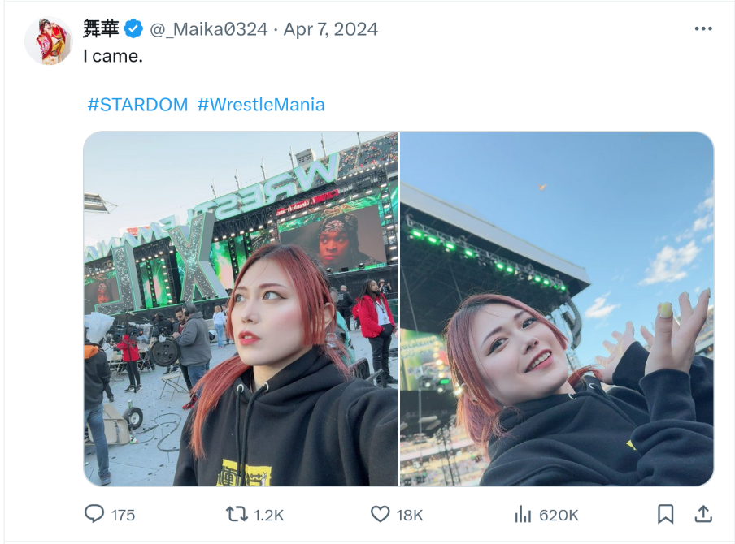Viewport: 735px width, 544px height.
Task: Bookmark this post
Action: tap(666, 514)
